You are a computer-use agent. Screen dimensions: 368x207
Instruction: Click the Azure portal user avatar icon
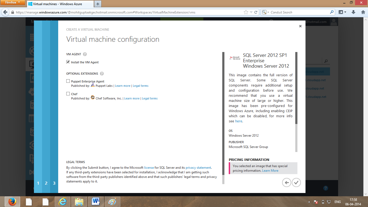[334, 22]
